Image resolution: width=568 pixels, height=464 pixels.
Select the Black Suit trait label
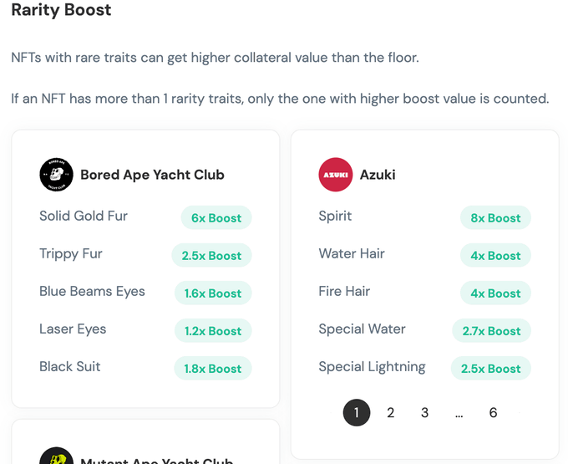pos(70,366)
